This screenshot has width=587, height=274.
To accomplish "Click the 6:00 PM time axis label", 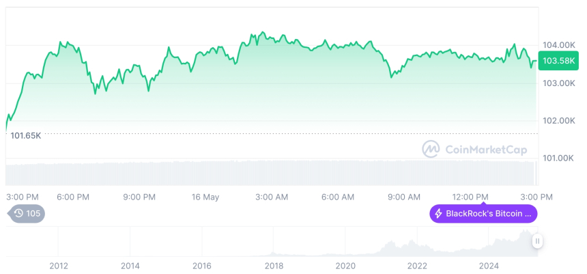I will [x=73, y=197].
